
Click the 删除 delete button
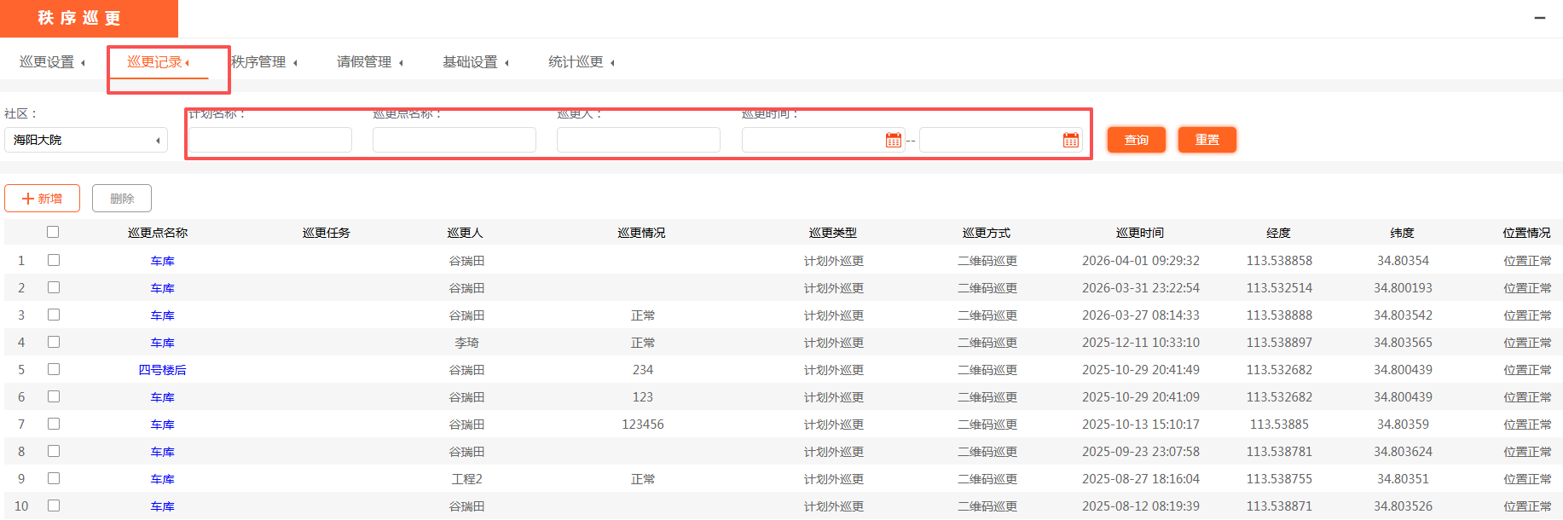(122, 199)
